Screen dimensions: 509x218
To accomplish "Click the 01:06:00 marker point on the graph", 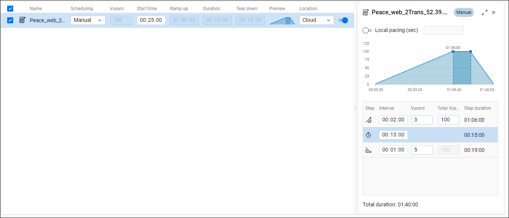I will 453,51.
